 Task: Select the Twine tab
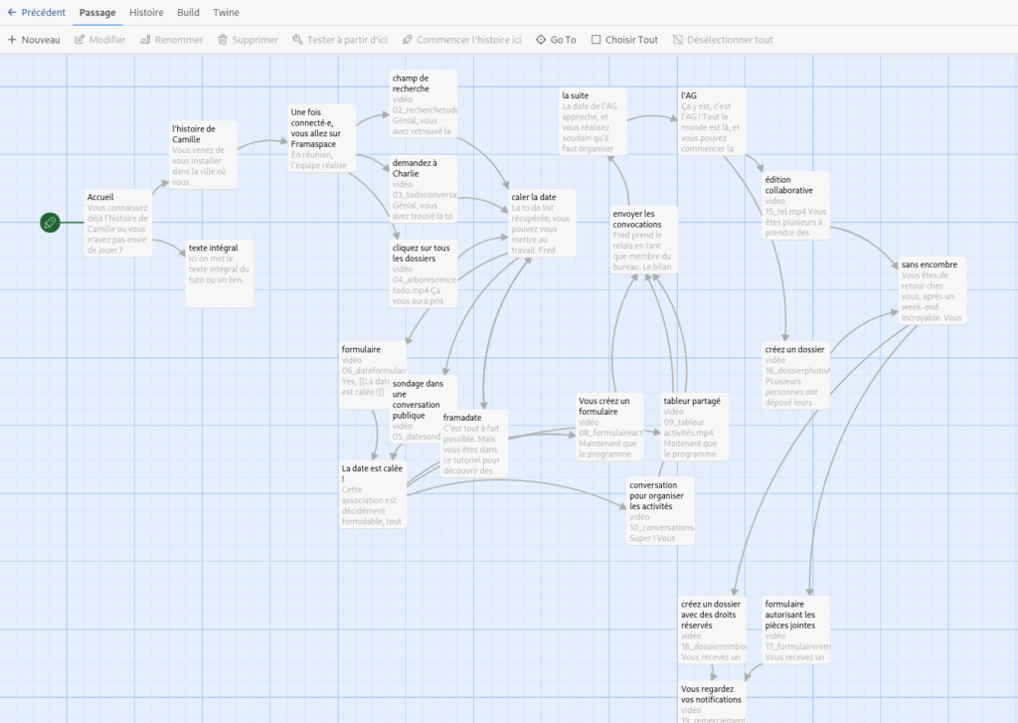[226, 13]
